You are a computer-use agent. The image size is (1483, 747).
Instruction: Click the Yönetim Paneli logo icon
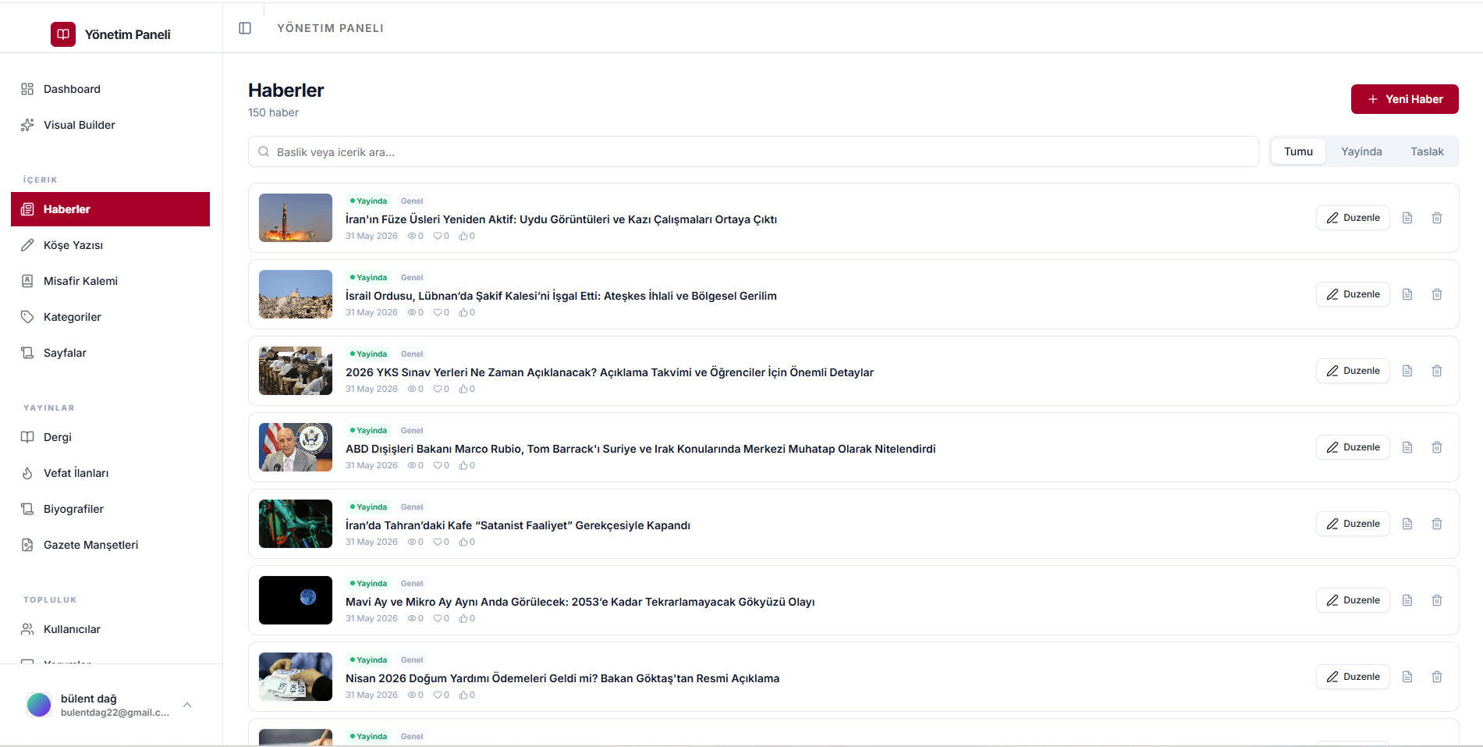(63, 34)
